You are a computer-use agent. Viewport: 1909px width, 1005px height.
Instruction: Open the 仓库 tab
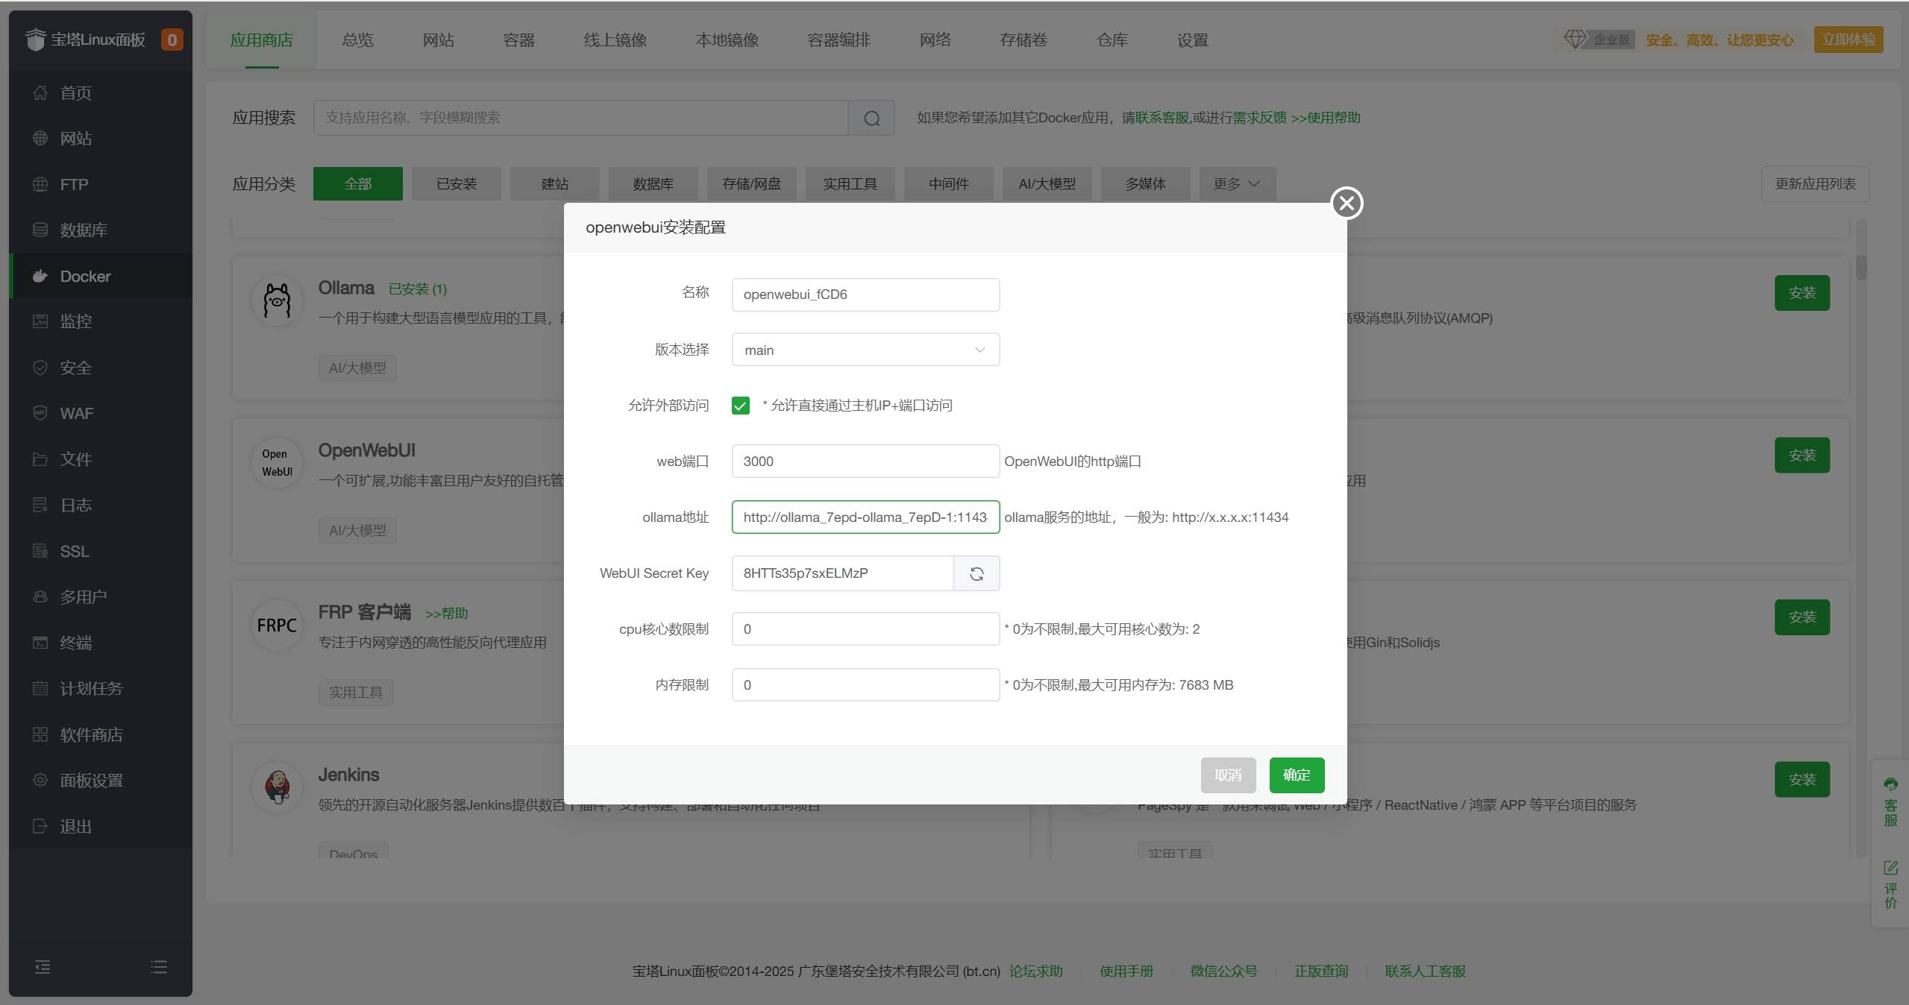[1112, 40]
